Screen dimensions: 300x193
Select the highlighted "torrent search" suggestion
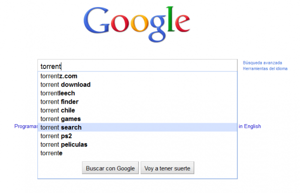click(137, 127)
